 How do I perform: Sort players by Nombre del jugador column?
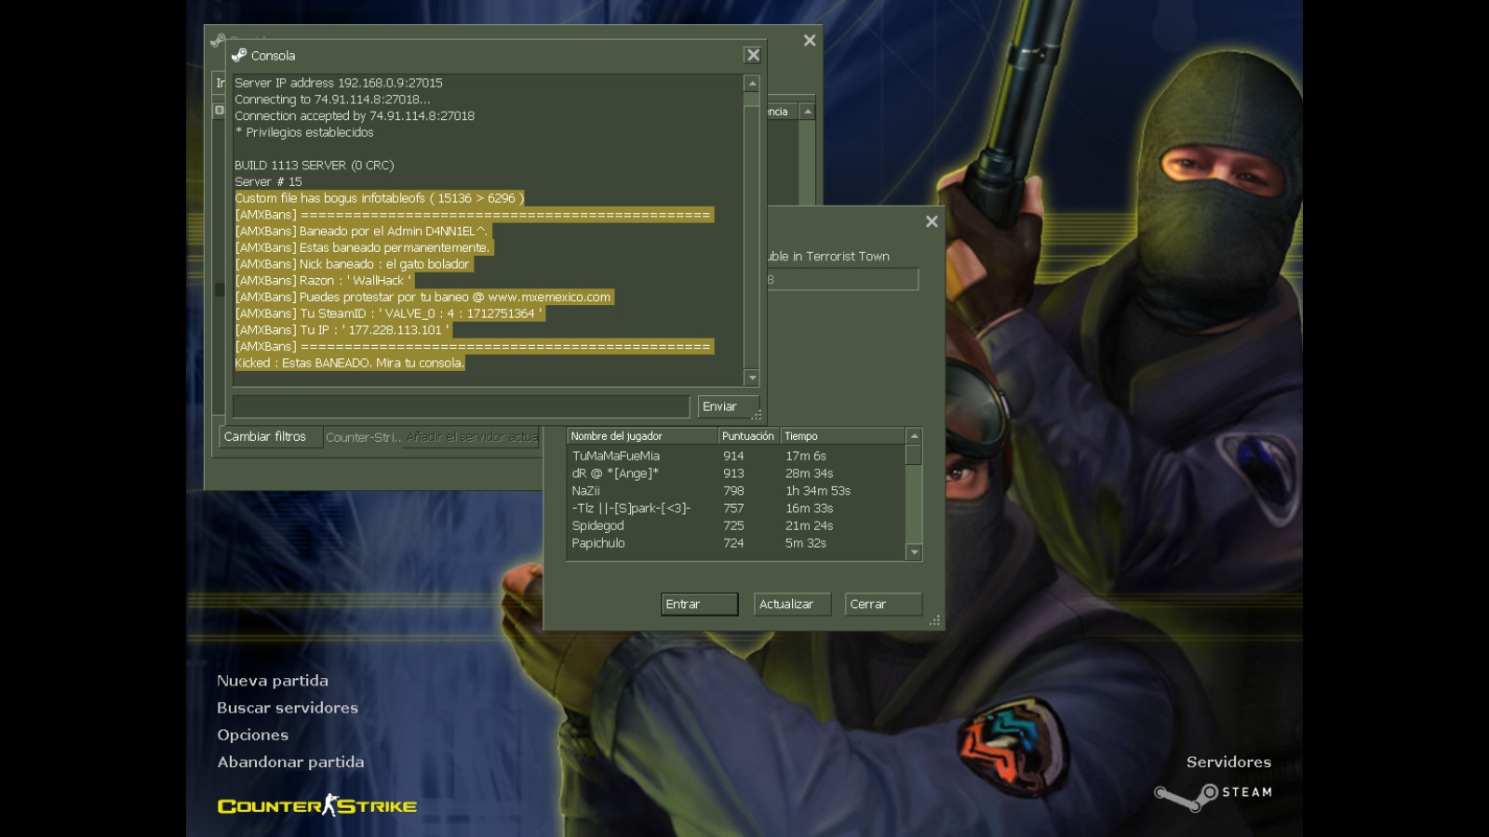click(x=642, y=436)
